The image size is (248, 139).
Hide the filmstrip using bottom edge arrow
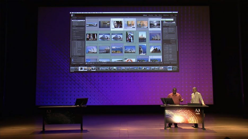point(124,72)
